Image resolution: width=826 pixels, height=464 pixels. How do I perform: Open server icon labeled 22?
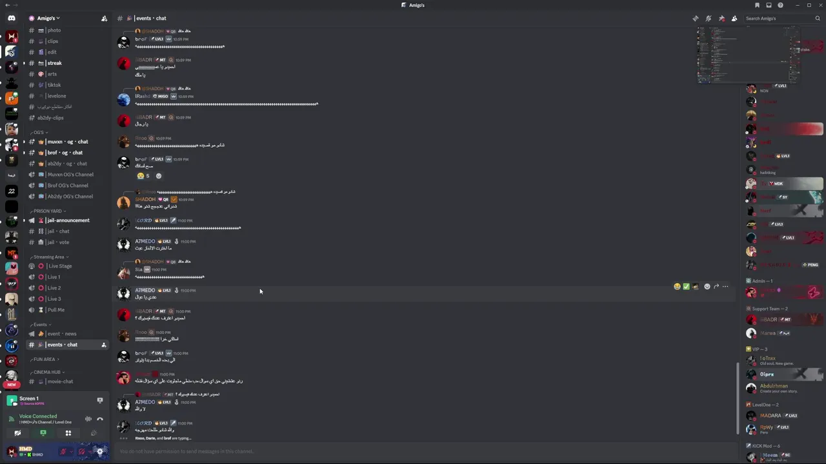coord(12,191)
